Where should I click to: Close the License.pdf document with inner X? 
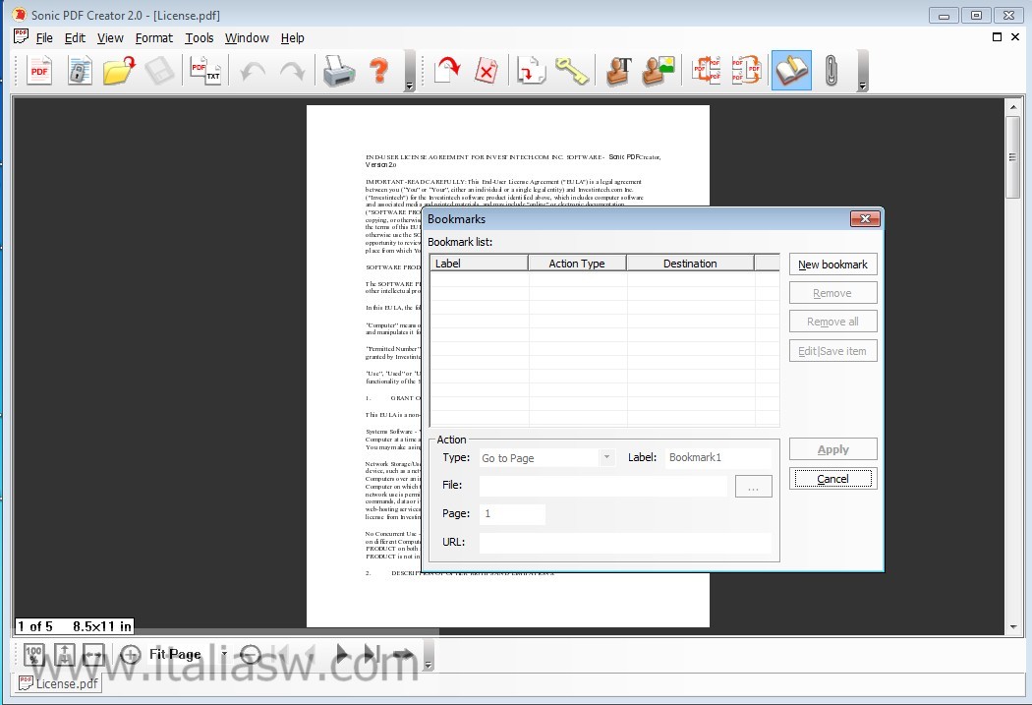[x=1015, y=36]
